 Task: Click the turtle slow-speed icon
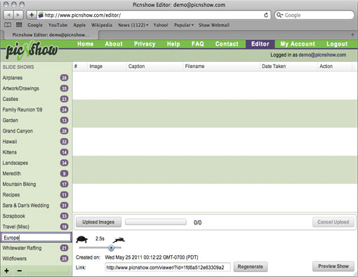click(x=81, y=239)
